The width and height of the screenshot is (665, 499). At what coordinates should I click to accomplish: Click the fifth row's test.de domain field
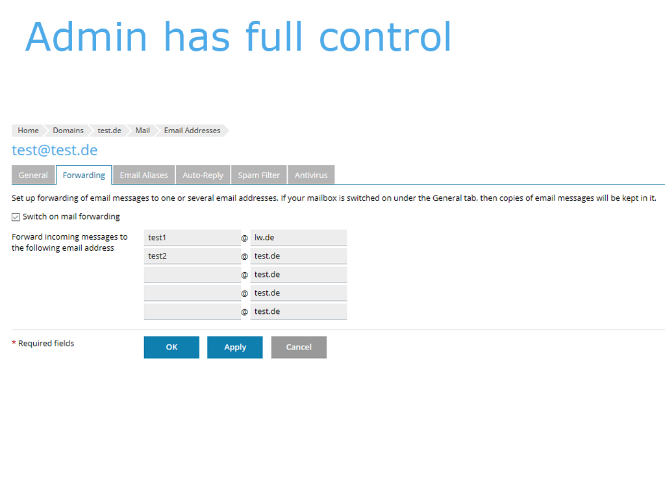pyautogui.click(x=299, y=311)
